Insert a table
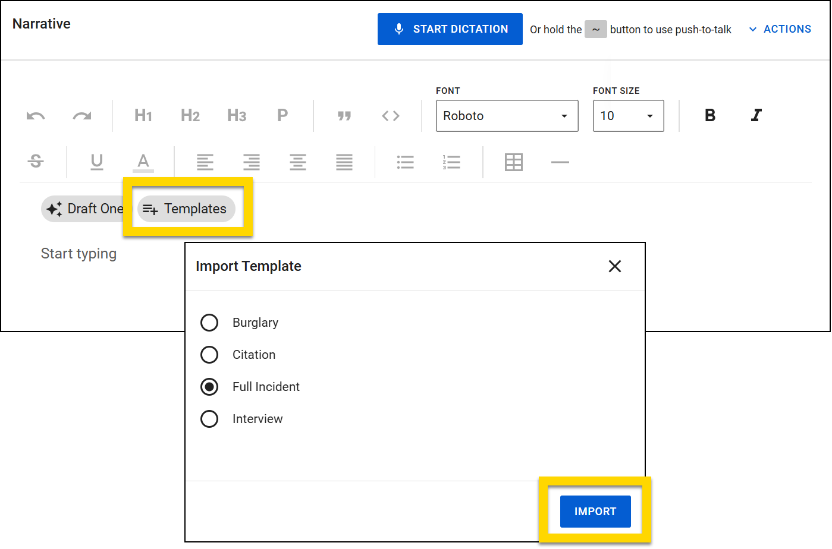 513,161
